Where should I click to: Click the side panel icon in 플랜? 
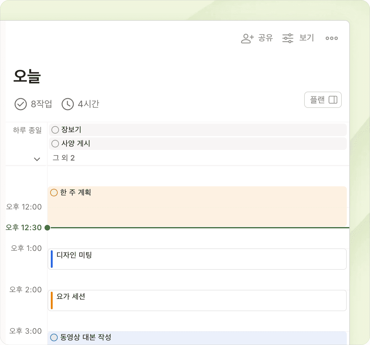tap(333, 100)
